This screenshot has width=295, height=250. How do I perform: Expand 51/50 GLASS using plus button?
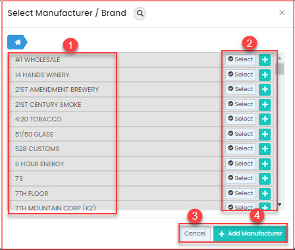coord(265,134)
